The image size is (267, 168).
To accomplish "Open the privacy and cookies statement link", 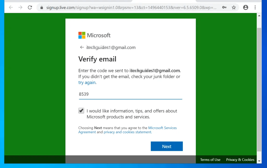I will click(127, 132).
